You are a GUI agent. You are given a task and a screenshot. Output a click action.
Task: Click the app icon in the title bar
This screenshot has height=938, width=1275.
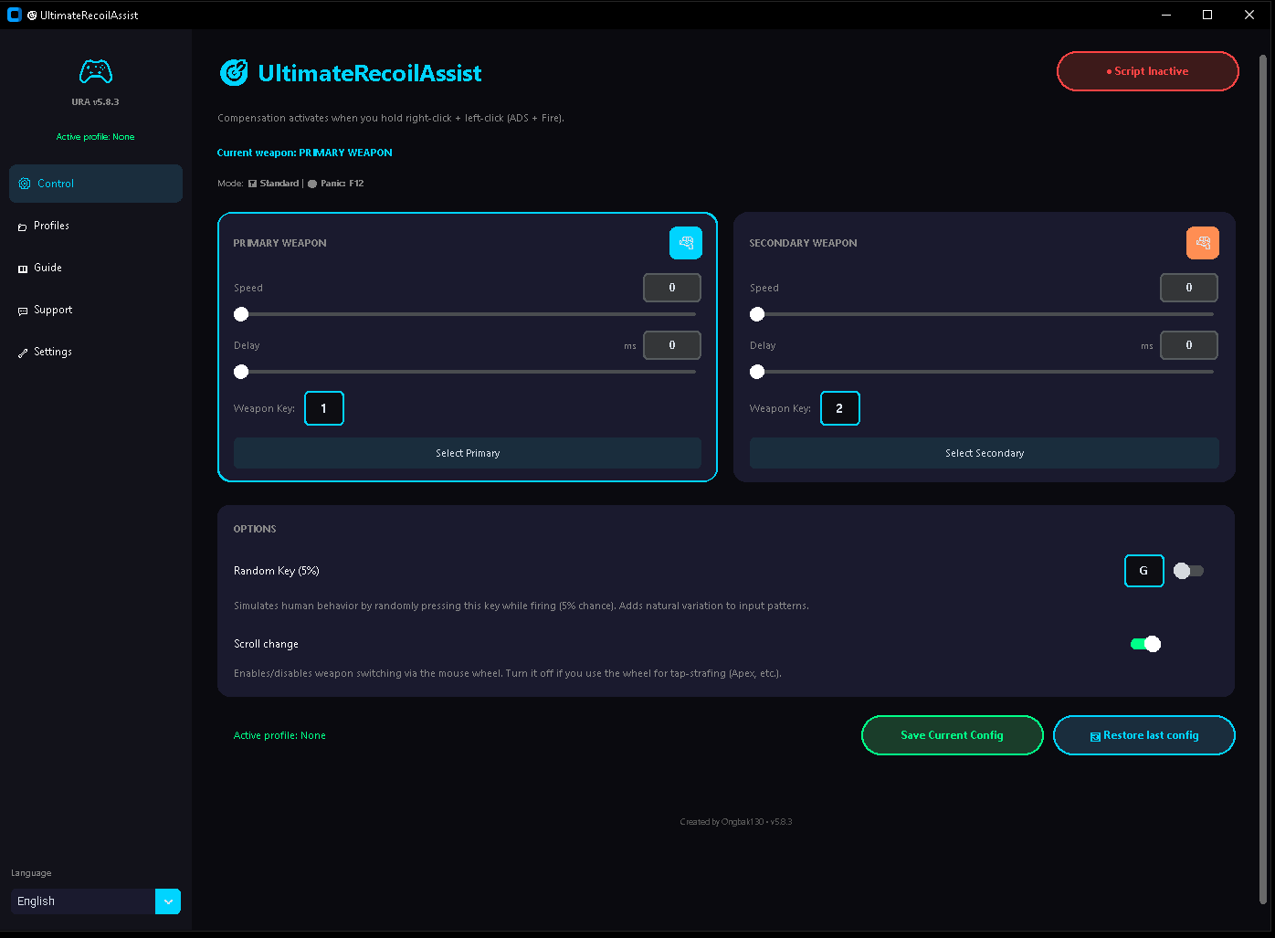point(15,15)
